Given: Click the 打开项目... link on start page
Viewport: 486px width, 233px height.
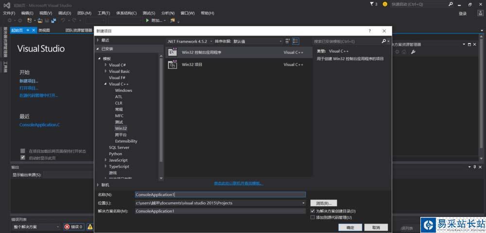Looking at the screenshot, I should [x=29, y=88].
